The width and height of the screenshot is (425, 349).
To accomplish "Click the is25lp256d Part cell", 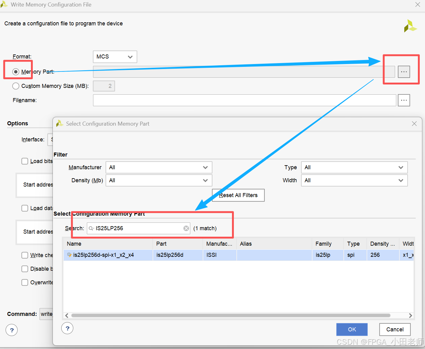I will click(x=178, y=255).
